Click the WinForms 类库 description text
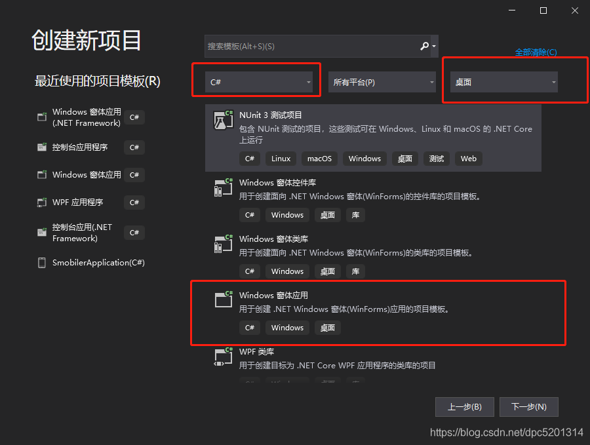 click(x=357, y=253)
